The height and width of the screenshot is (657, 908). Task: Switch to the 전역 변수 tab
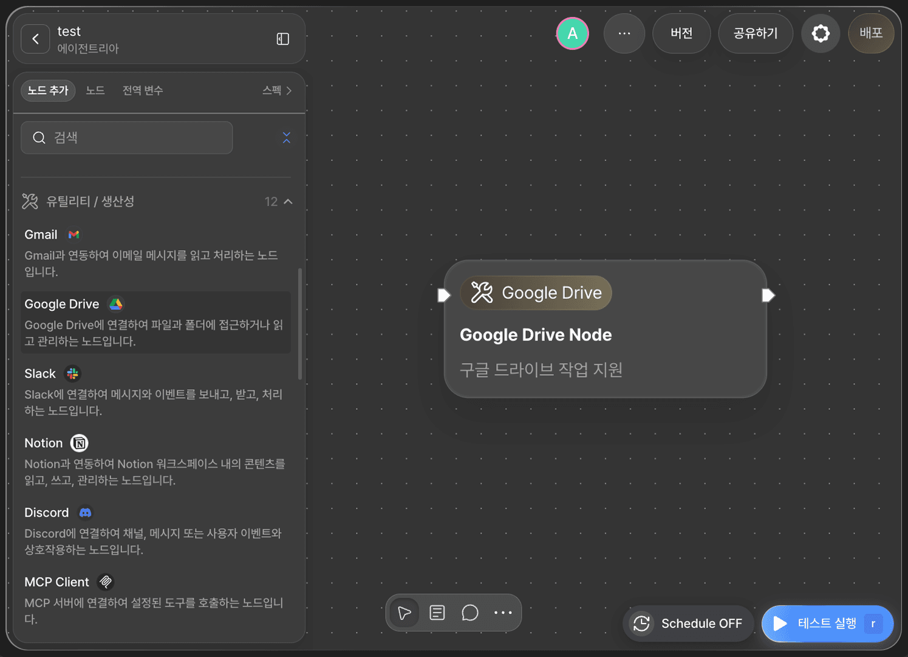tap(143, 90)
